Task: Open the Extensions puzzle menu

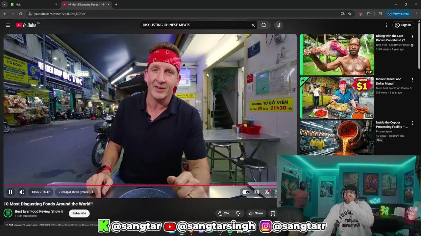Action: [369, 14]
